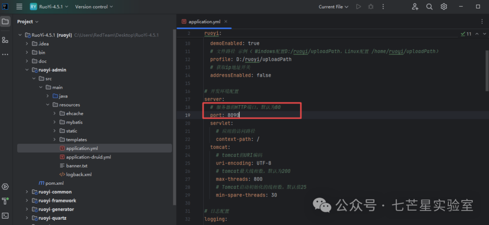
Task: Open editor tab options menu
Action: tap(482, 22)
